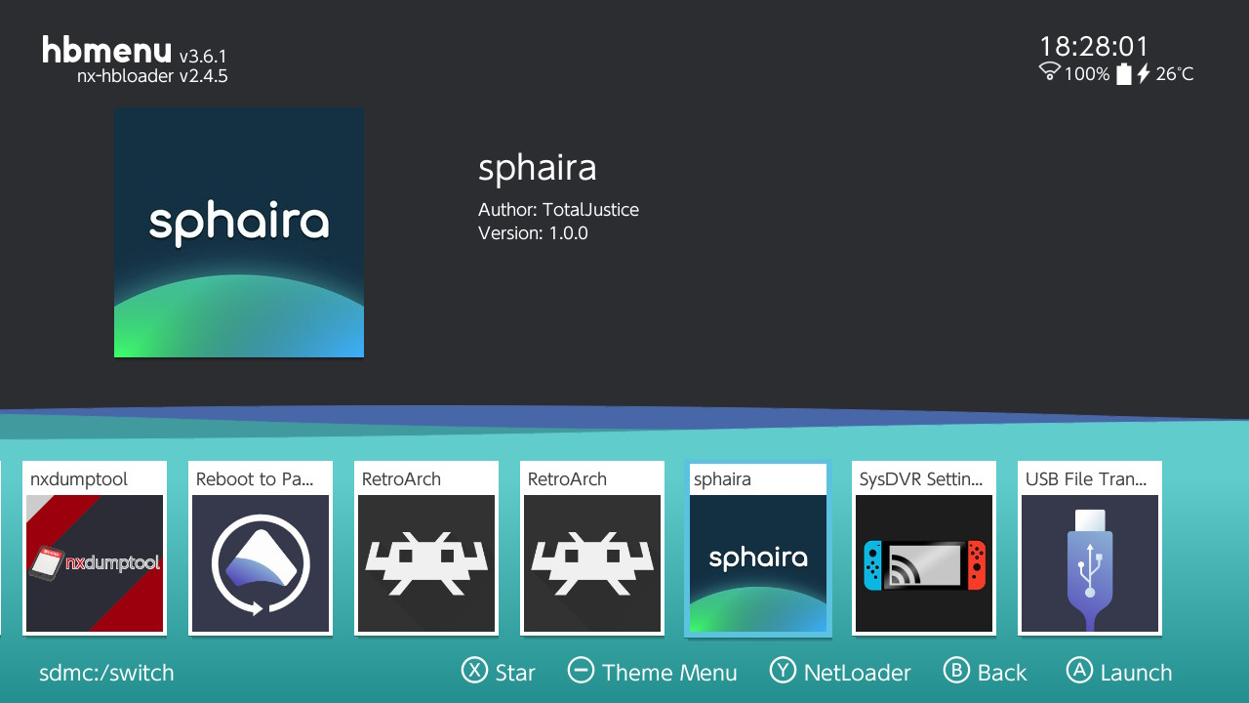Click the battery status icon
Screen dimensions: 1249x703
click(1124, 73)
